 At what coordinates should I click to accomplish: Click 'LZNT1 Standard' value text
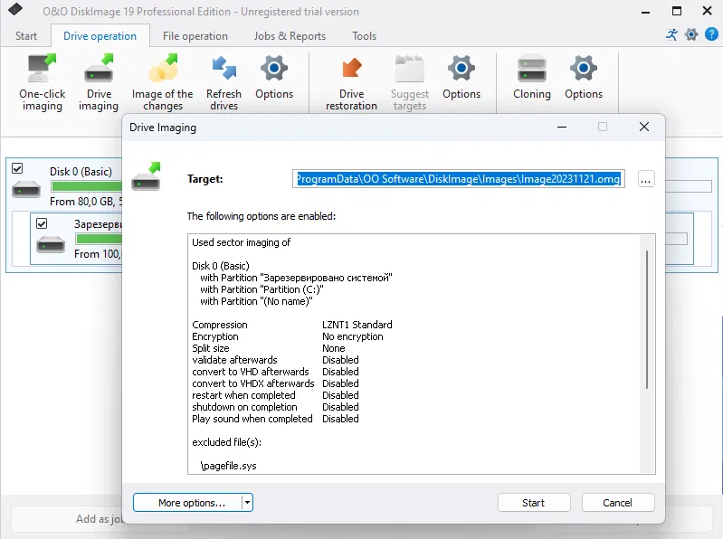pyautogui.click(x=357, y=325)
